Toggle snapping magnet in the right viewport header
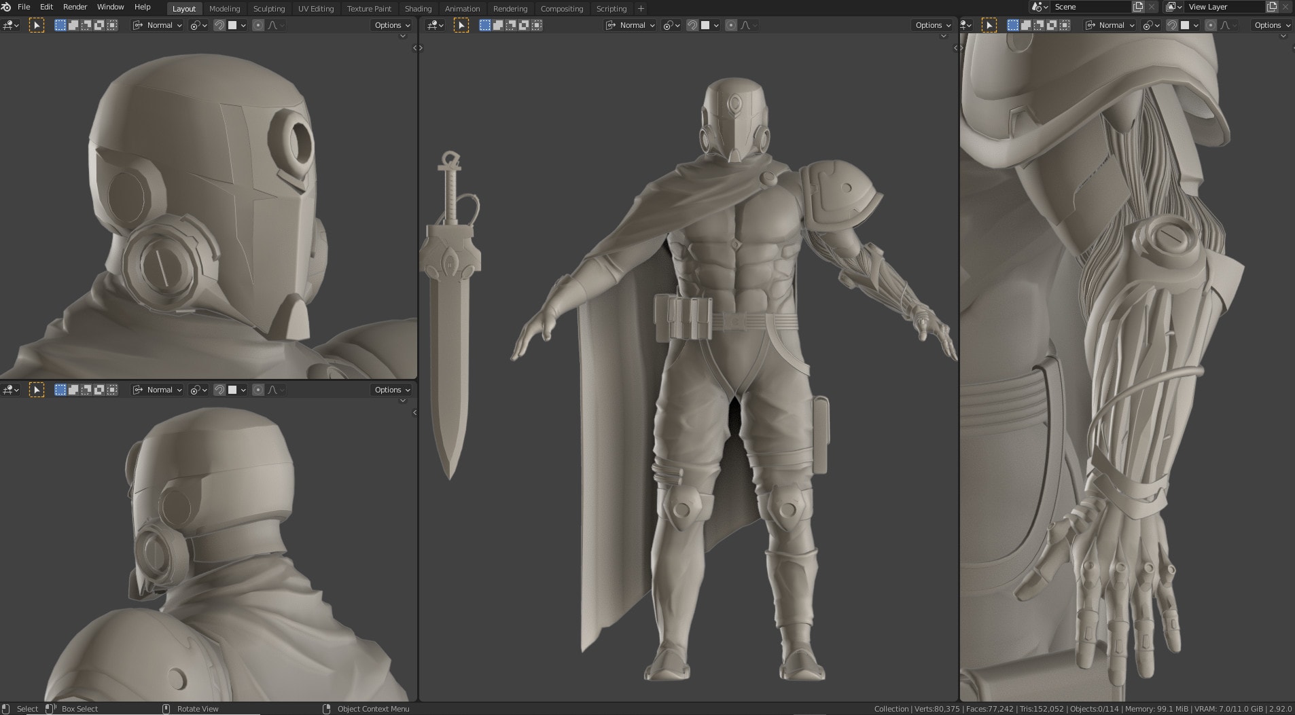1295x715 pixels. (x=1172, y=26)
